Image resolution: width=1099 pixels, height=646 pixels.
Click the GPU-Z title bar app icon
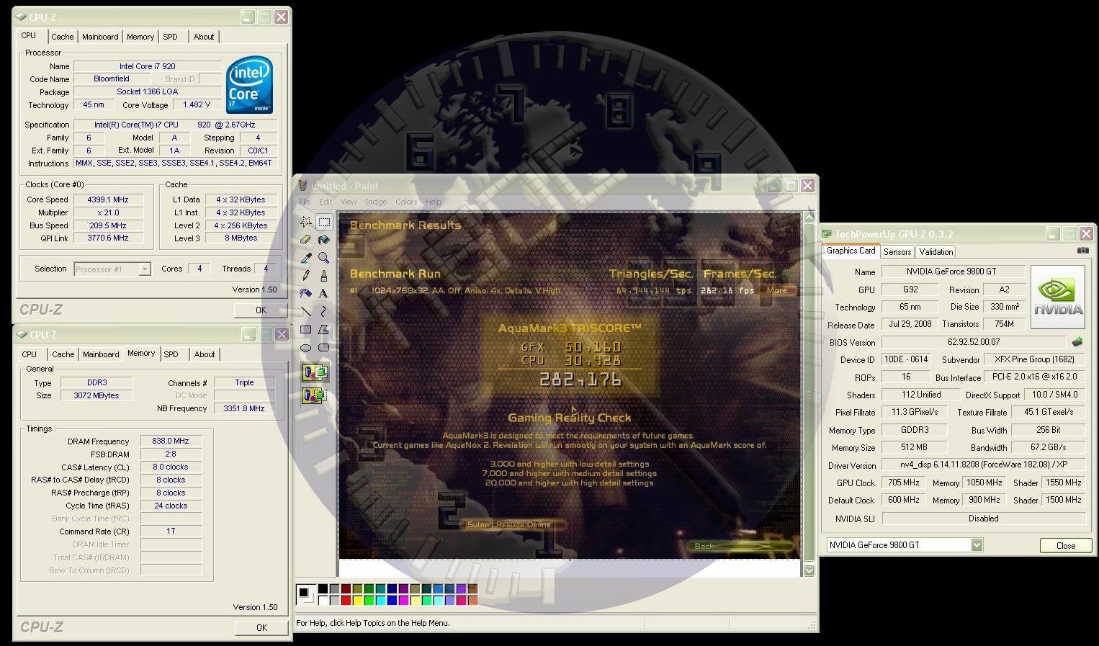827,234
